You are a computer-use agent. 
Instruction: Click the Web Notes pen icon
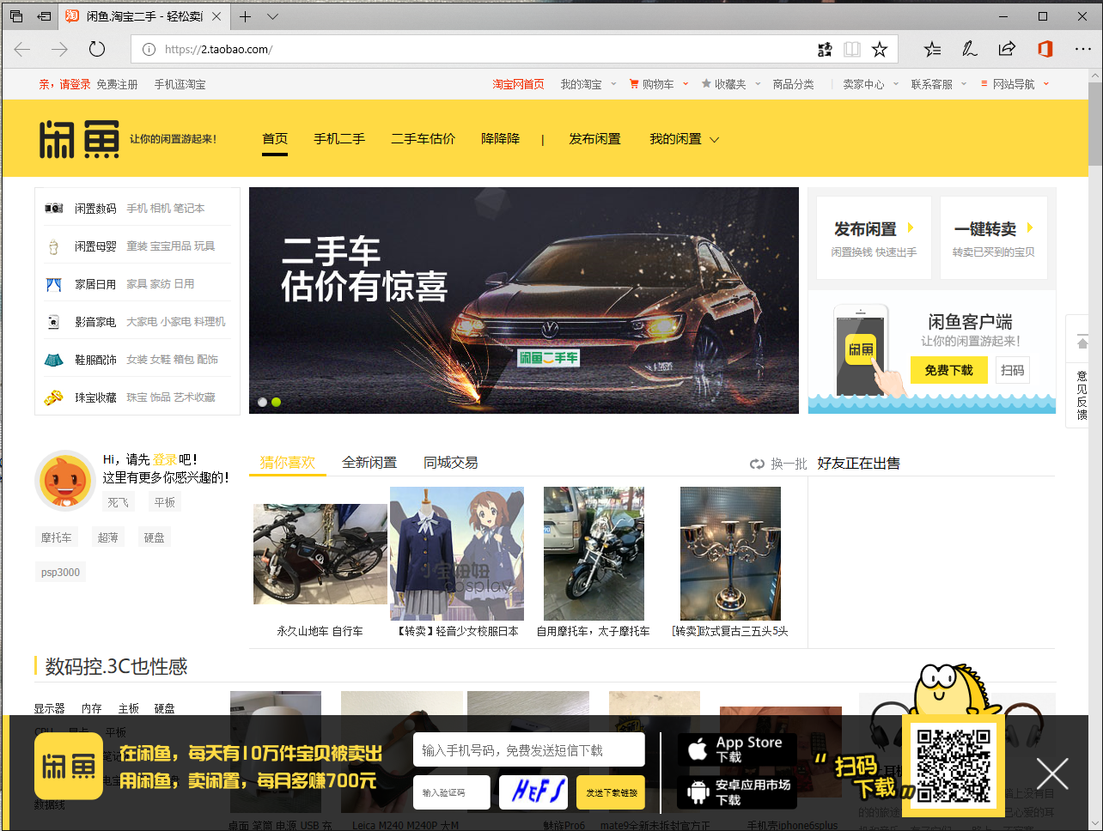(970, 50)
